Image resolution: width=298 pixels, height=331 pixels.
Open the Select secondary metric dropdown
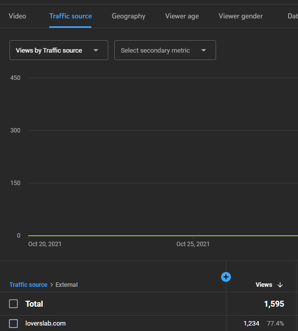[165, 50]
